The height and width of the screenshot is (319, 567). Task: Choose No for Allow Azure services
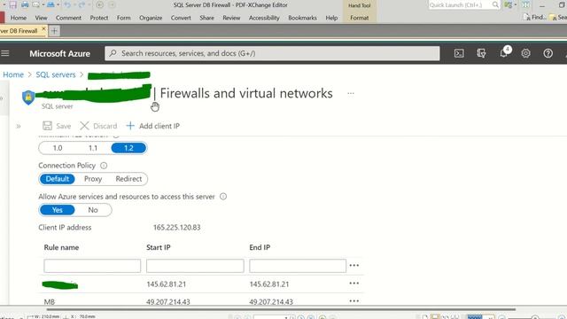93,210
